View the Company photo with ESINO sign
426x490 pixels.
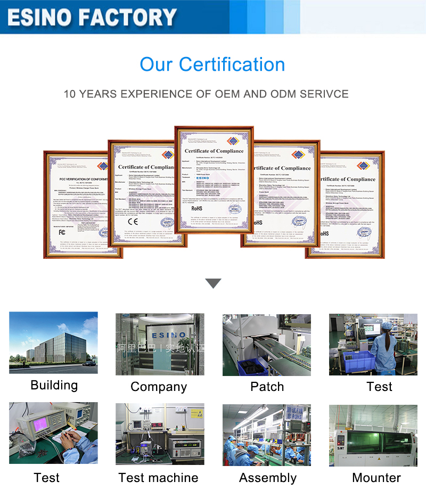(160, 344)
